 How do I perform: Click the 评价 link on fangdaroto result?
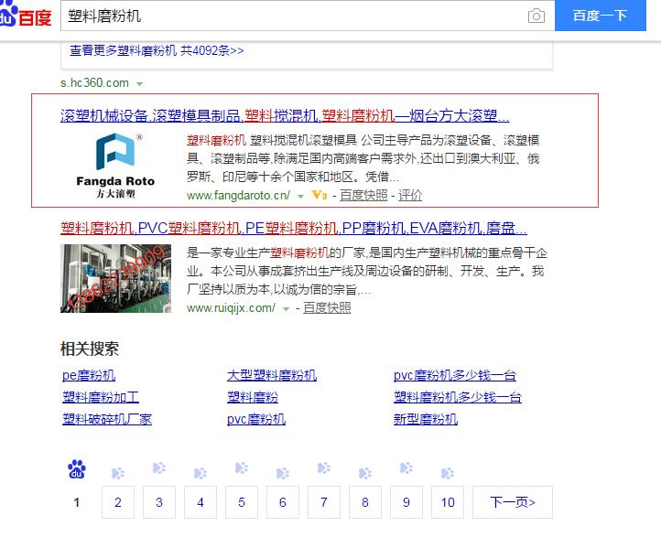point(410,196)
